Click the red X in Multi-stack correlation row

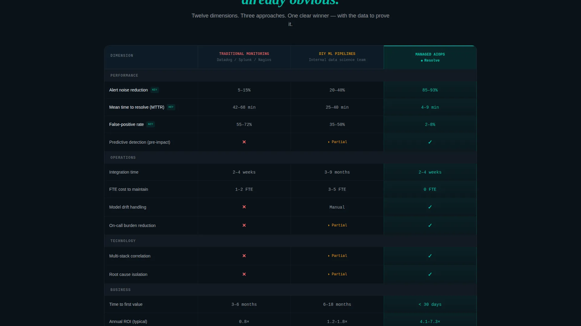pos(244,256)
